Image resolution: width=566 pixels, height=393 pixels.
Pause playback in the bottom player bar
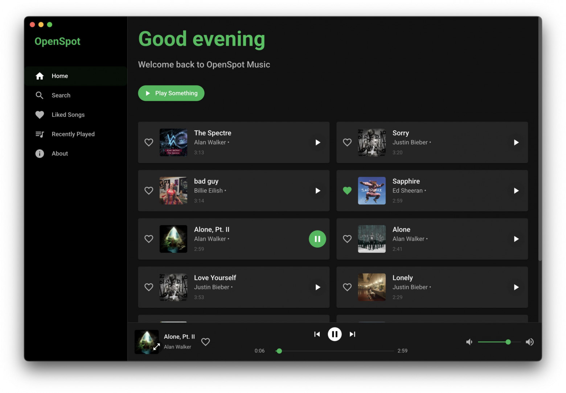point(335,334)
